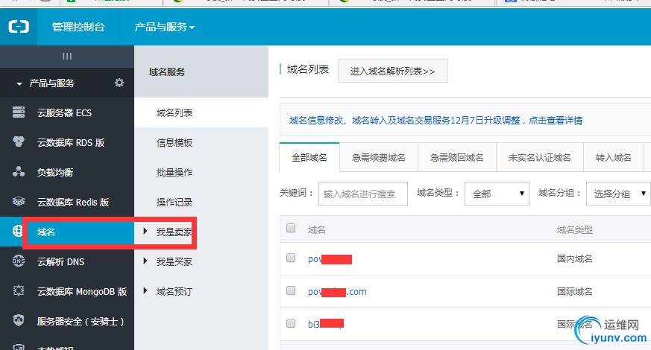This screenshot has height=350, width=651.
Task: Open 域名类型 dropdown showing 全部
Action: coord(497,194)
